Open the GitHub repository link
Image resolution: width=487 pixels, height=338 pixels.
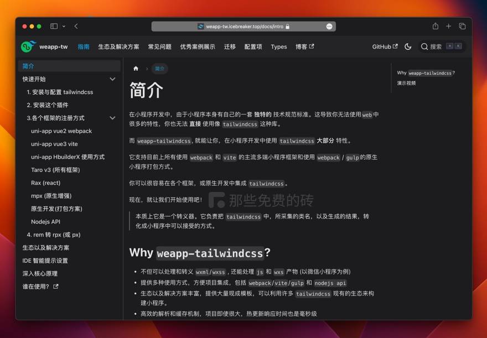pyautogui.click(x=381, y=47)
